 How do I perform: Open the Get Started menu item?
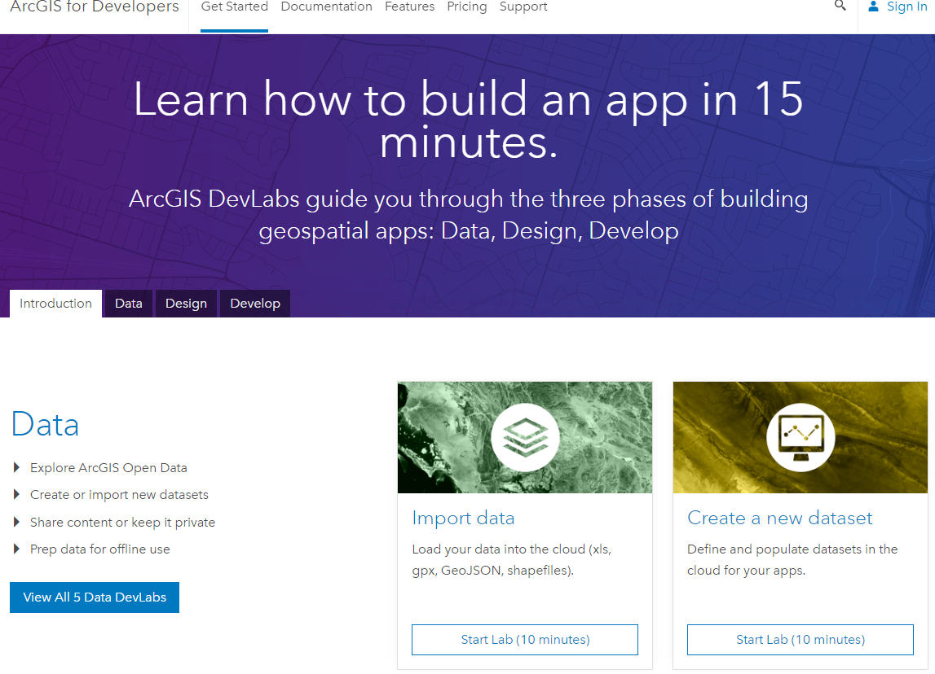tap(234, 7)
